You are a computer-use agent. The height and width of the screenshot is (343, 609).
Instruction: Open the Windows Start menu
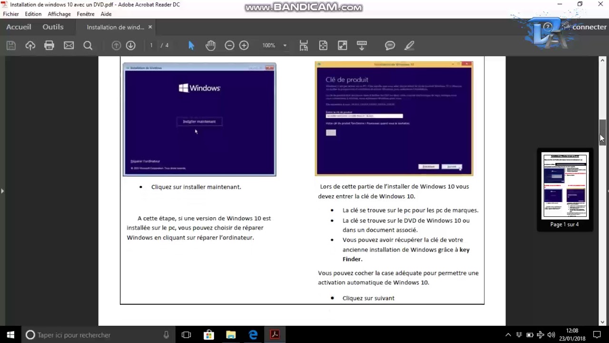point(10,335)
